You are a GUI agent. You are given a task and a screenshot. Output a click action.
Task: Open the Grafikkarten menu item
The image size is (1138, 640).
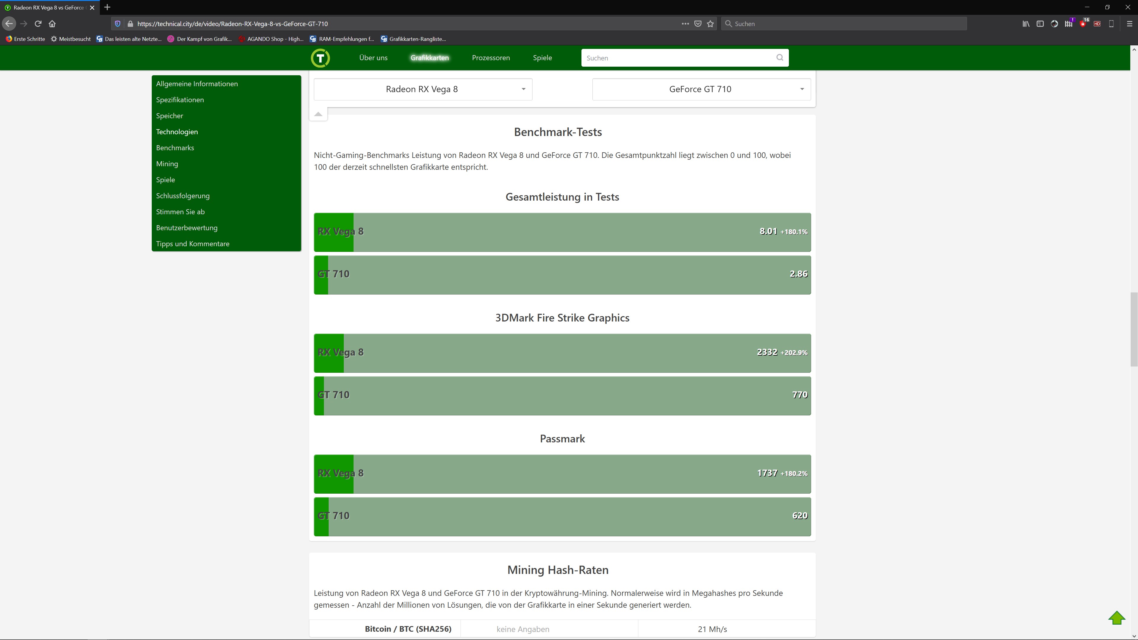pyautogui.click(x=429, y=58)
